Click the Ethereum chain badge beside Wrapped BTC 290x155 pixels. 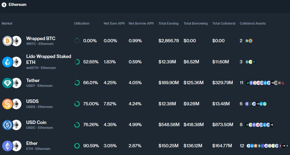17,41
